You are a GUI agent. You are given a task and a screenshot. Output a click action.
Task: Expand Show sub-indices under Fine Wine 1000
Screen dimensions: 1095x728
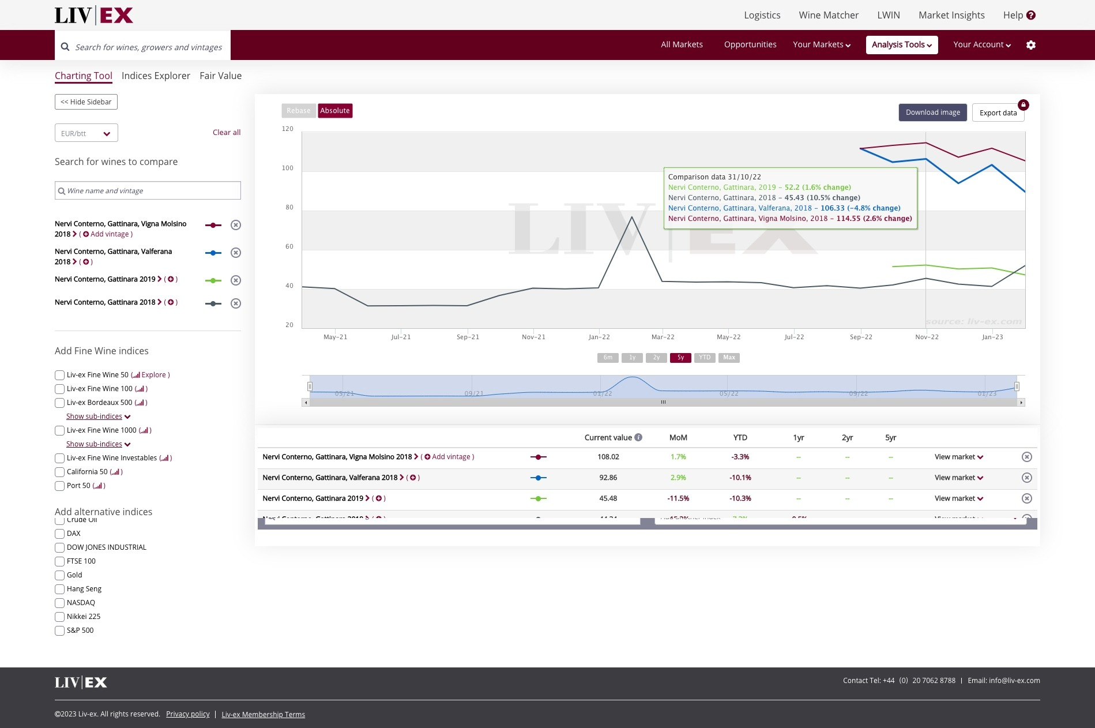(98, 444)
